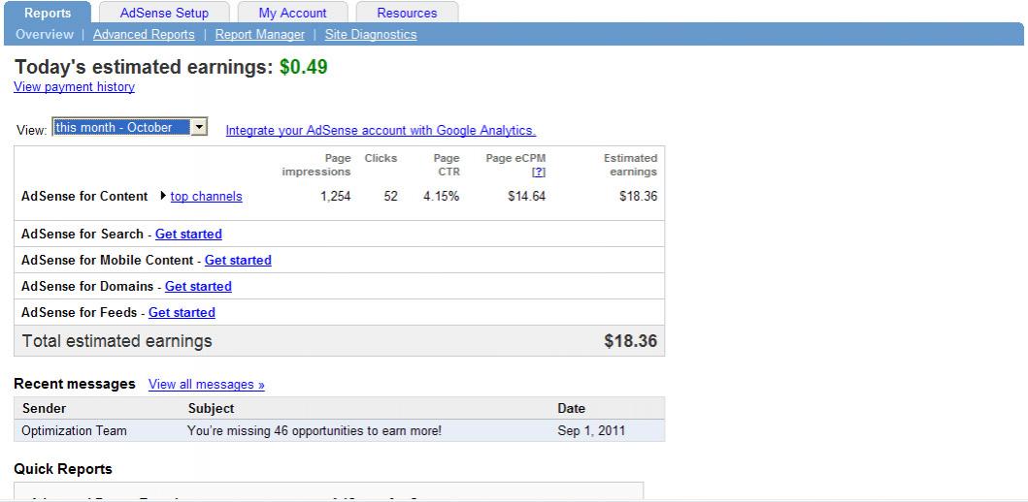Open the Reports tab
This screenshot has height=502, width=1028.
click(x=48, y=13)
